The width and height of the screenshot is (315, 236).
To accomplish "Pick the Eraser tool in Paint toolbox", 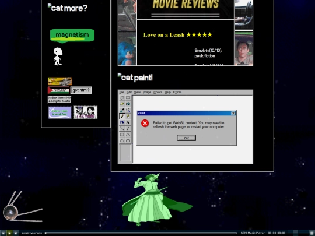I will point(122,104).
